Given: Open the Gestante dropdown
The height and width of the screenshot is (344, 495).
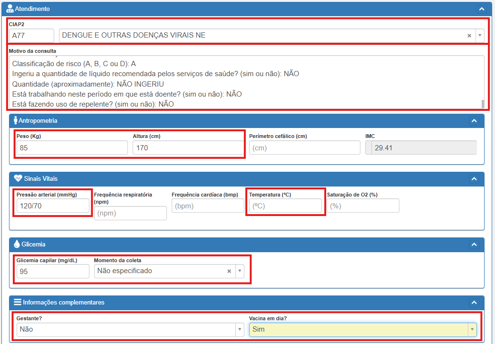Looking at the screenshot, I should (x=240, y=329).
